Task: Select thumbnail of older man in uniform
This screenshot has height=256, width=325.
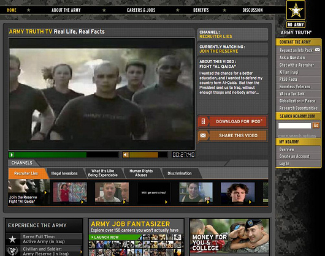Action: pos(112,192)
